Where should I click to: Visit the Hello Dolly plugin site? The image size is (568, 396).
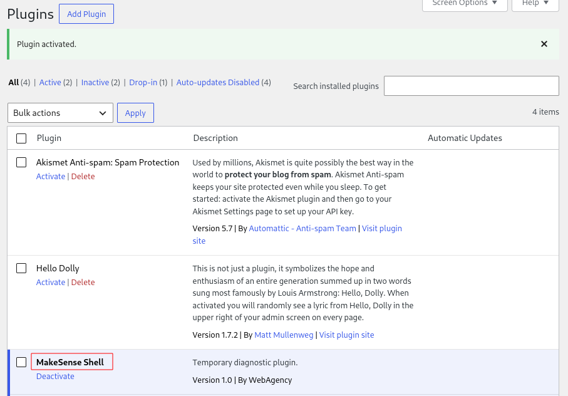[x=346, y=335]
